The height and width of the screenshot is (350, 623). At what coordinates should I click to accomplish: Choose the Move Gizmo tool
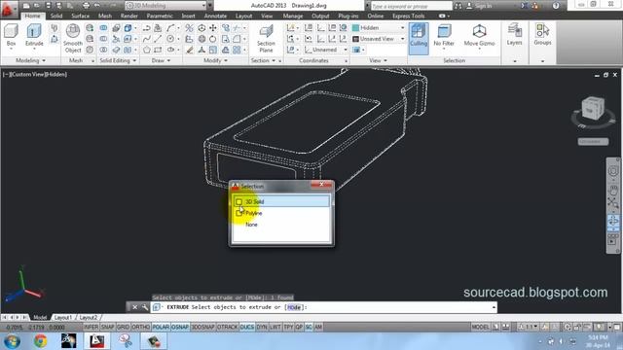pyautogui.click(x=479, y=35)
